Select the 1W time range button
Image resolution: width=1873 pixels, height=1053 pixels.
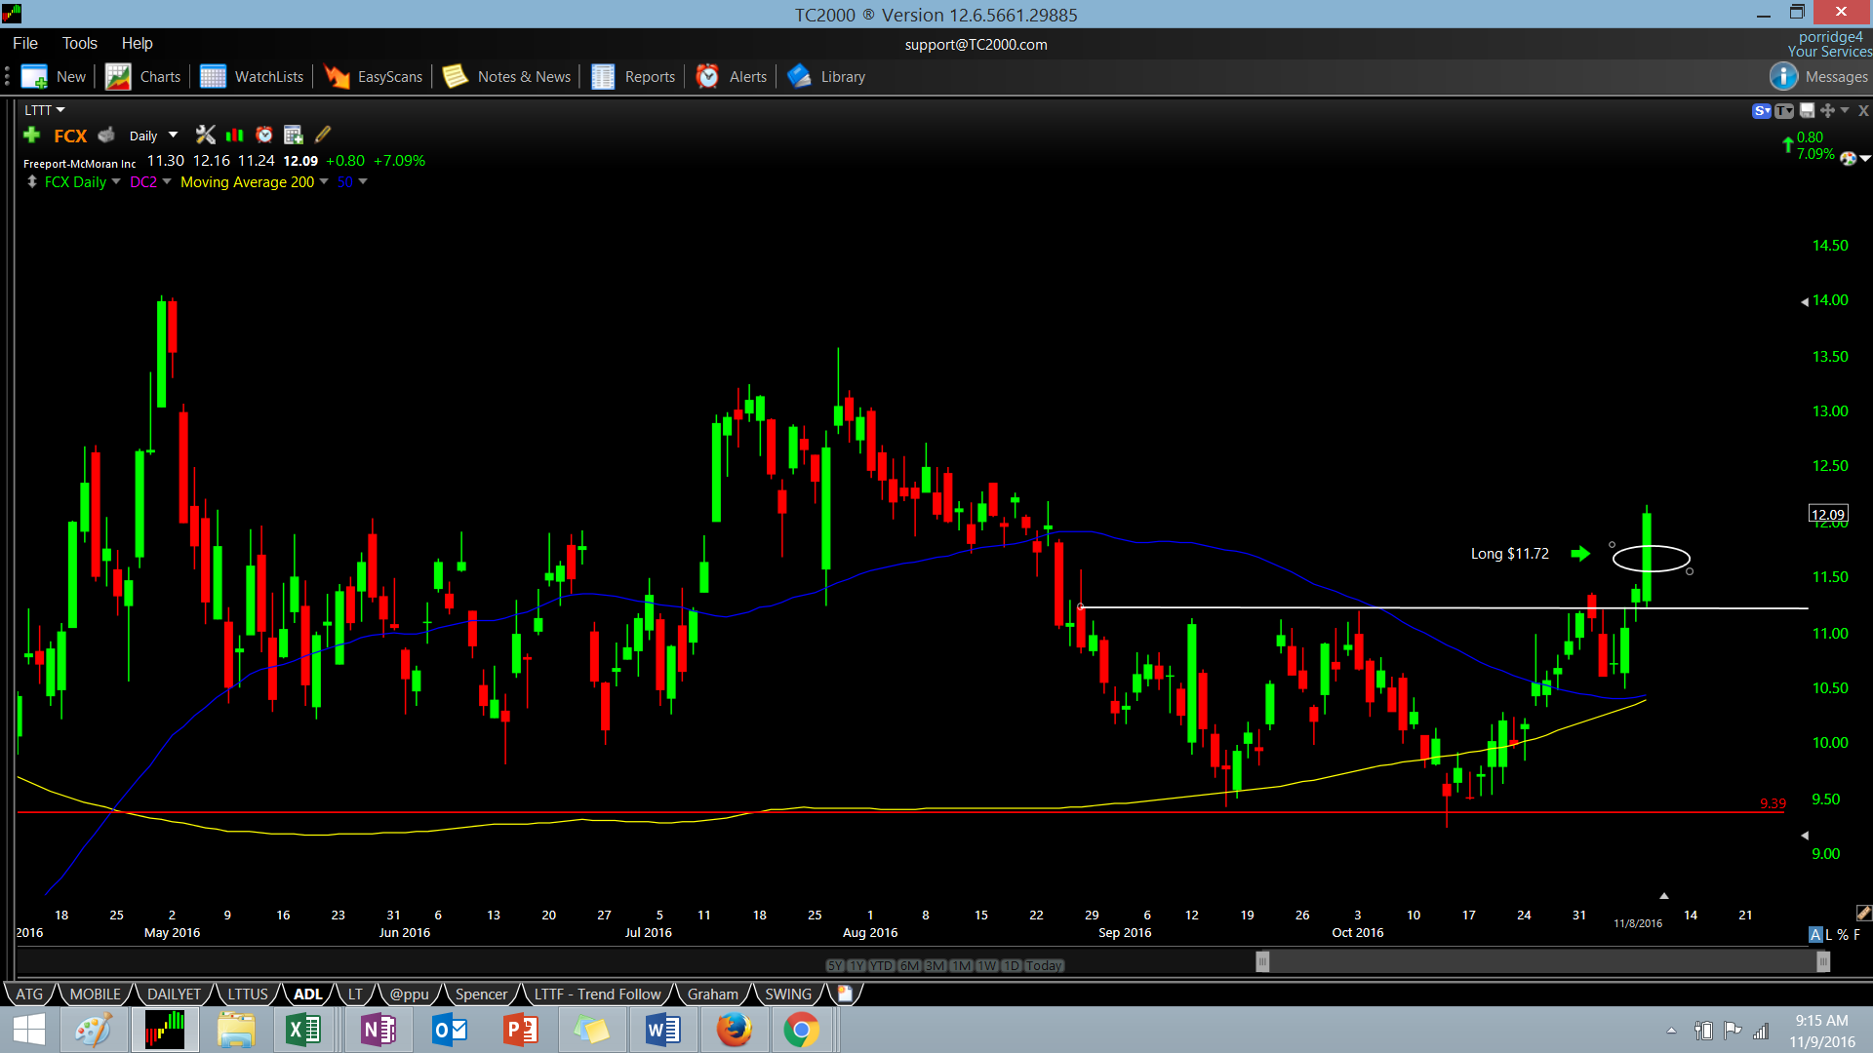[x=987, y=965]
